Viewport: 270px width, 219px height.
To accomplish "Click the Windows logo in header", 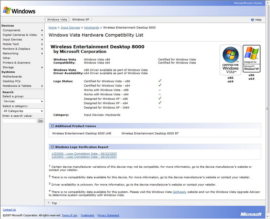I will [19, 11].
